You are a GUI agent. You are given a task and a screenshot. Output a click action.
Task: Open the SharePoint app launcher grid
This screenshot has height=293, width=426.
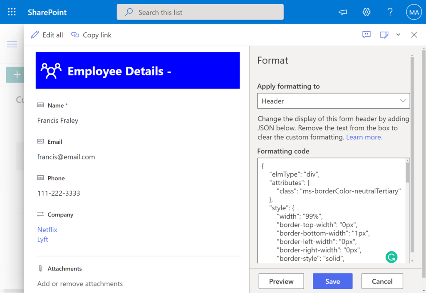(x=12, y=12)
